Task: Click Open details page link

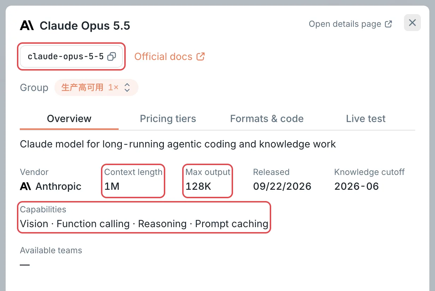Action: click(x=351, y=24)
